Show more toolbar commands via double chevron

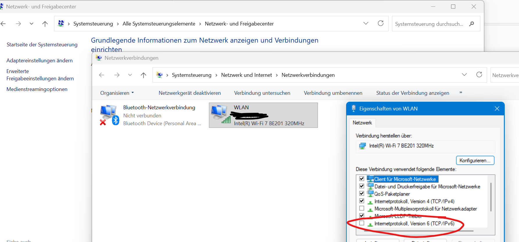[x=461, y=92]
